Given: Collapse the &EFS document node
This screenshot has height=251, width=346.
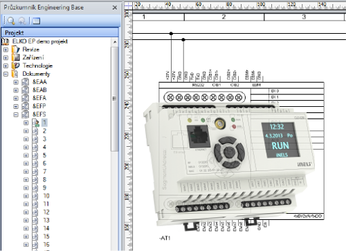Looking at the screenshot, I should (16, 114).
